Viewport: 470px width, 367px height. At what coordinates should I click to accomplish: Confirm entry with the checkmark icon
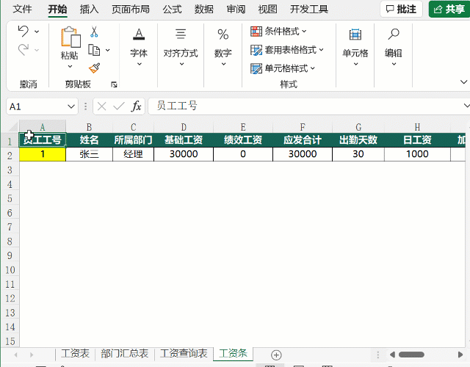click(119, 106)
